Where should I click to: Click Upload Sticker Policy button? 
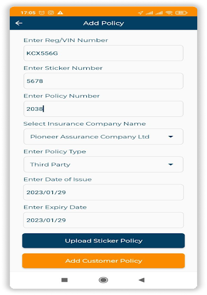[103, 241]
